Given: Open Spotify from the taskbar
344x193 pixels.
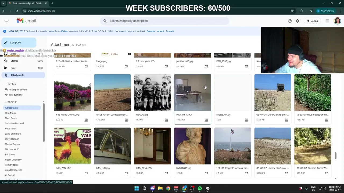Looking at the screenshot, I should point(200,188).
